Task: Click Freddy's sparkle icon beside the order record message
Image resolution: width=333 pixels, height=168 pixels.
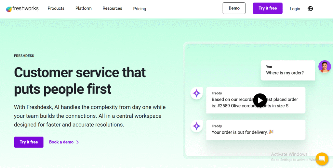Action: (x=196, y=93)
